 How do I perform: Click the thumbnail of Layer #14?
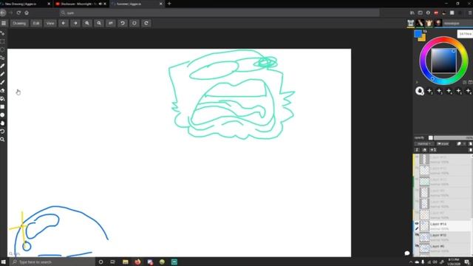tap(424, 226)
